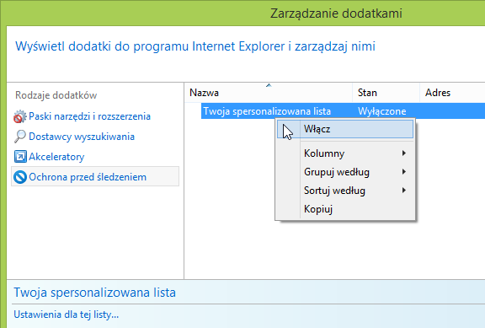Open the Grupuj według submenu

tap(345, 172)
